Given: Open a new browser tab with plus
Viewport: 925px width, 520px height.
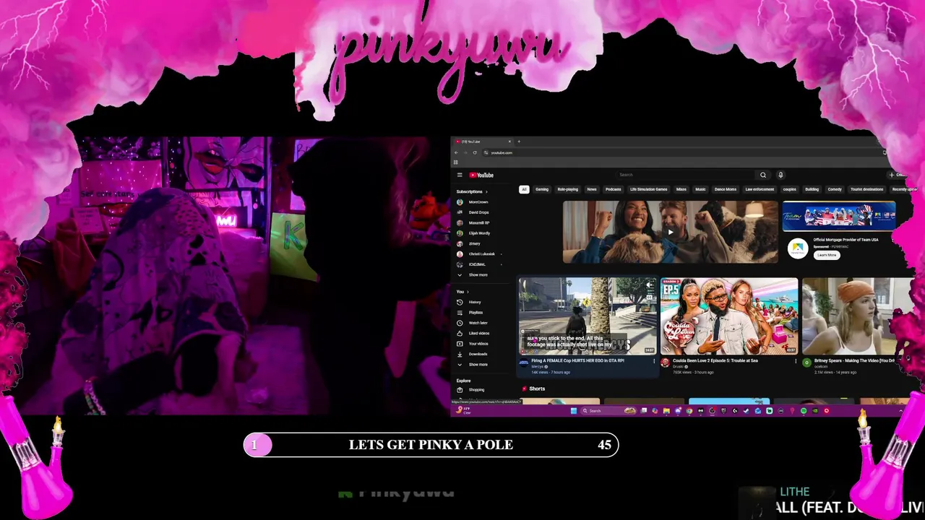Looking at the screenshot, I should point(518,142).
